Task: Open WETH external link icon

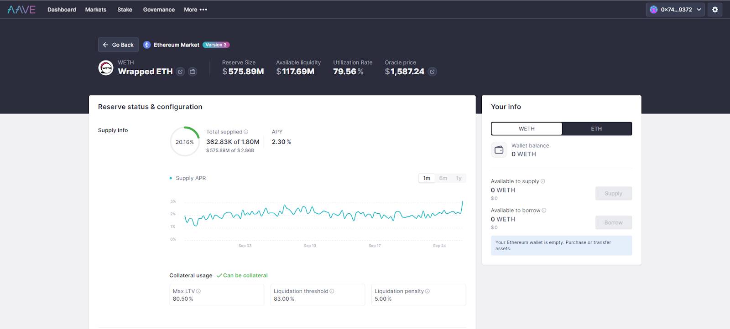Action: 180,72
